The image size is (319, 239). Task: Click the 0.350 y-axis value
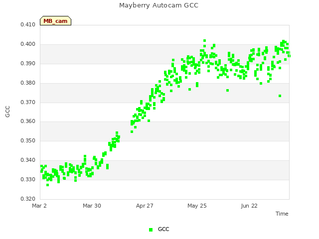28,140
